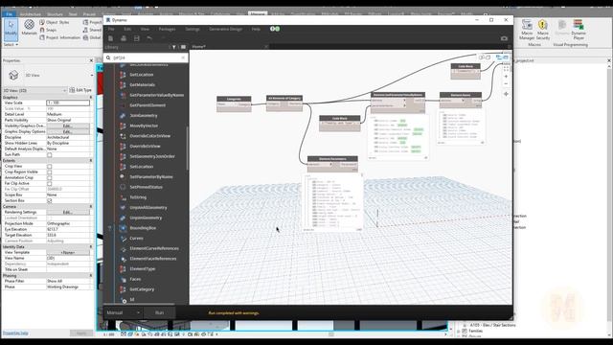Clear the Dynamo library search text
Image resolution: width=613 pixels, height=345 pixels.
click(183, 57)
